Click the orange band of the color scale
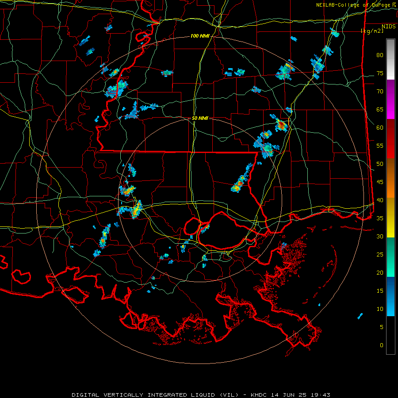 [390, 178]
